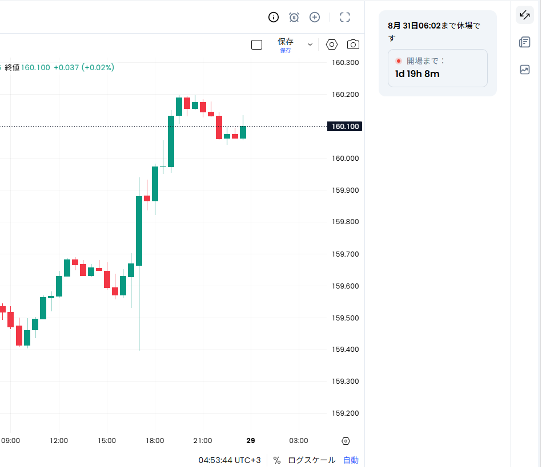This screenshot has height=467, width=542.
Task: Open price axis settings gear
Action: coord(346,441)
